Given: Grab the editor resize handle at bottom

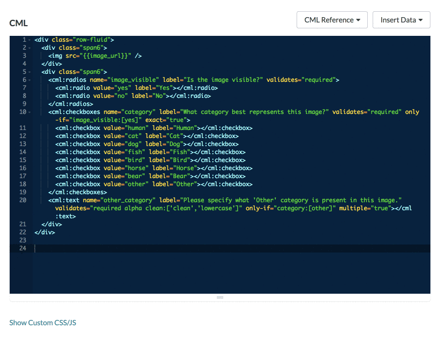Looking at the screenshot, I should [x=219, y=297].
